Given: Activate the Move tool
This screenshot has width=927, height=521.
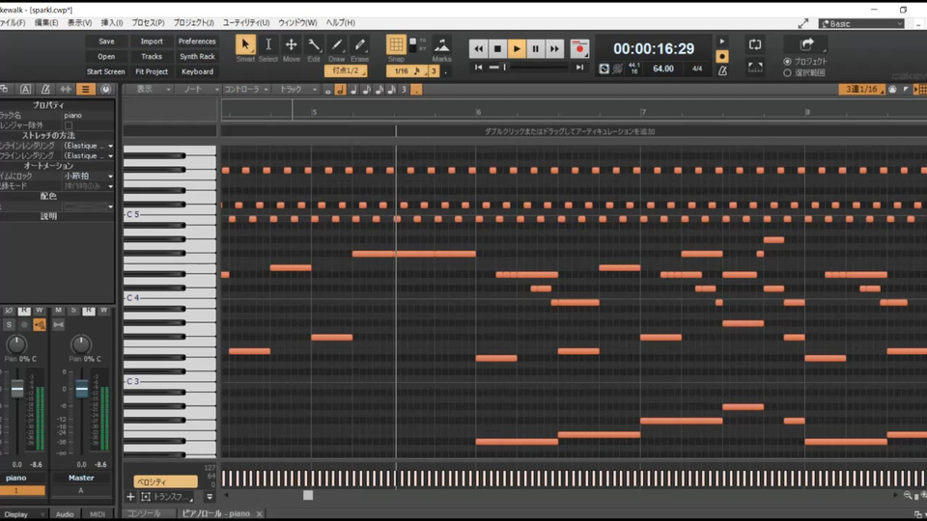Looking at the screenshot, I should [291, 45].
